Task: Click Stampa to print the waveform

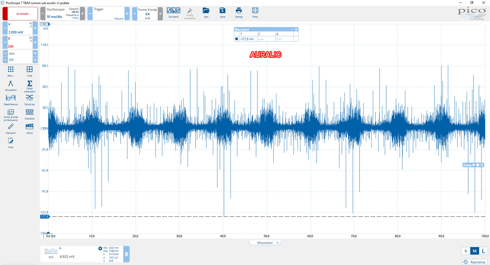Action: pyautogui.click(x=239, y=13)
